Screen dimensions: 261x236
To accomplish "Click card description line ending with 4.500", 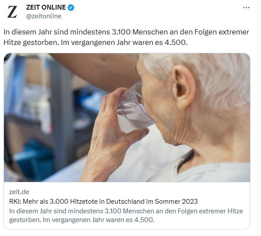I will [x=82, y=220].
